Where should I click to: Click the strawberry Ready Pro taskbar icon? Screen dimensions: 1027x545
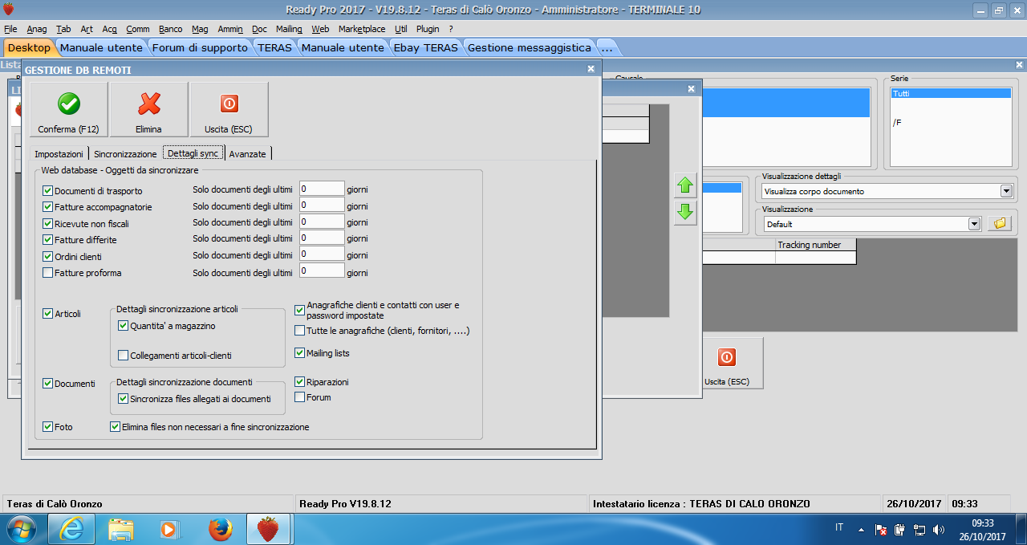click(x=268, y=529)
